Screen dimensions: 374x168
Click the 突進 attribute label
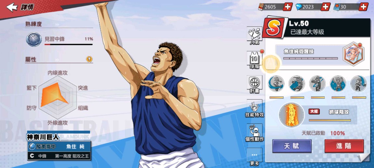(x=83, y=88)
